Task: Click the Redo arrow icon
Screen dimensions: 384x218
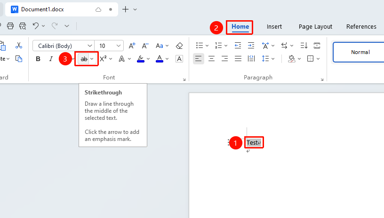Action: coord(55,26)
